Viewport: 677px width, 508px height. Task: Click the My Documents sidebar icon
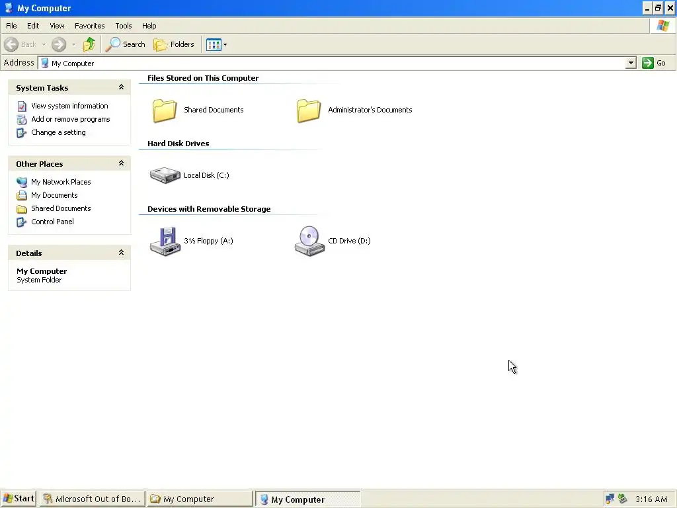click(x=22, y=196)
